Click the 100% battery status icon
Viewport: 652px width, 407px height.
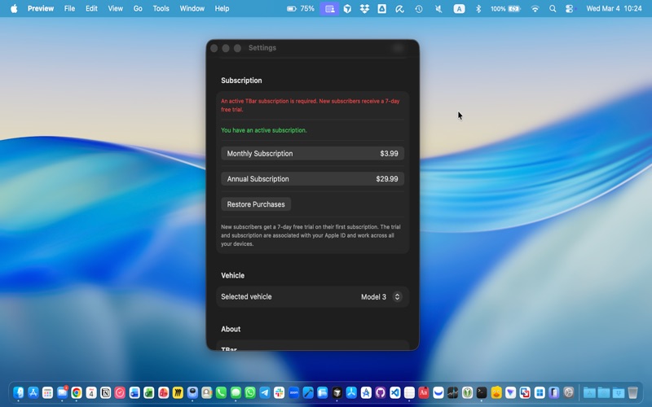pos(505,8)
